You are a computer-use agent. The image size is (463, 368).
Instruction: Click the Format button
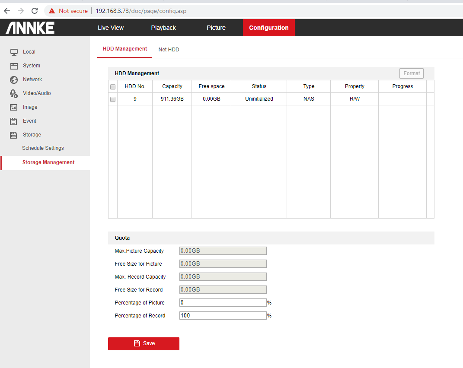411,73
